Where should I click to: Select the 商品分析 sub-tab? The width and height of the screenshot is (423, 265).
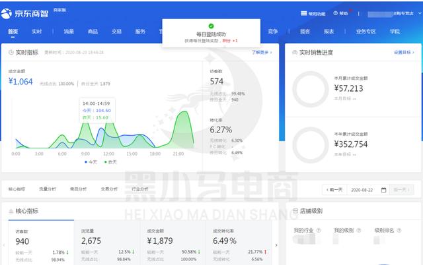[78, 189]
